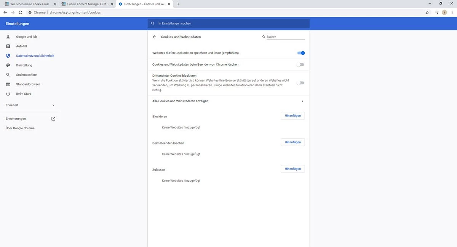Enable deleting cookies when Chrome closes

(301, 65)
